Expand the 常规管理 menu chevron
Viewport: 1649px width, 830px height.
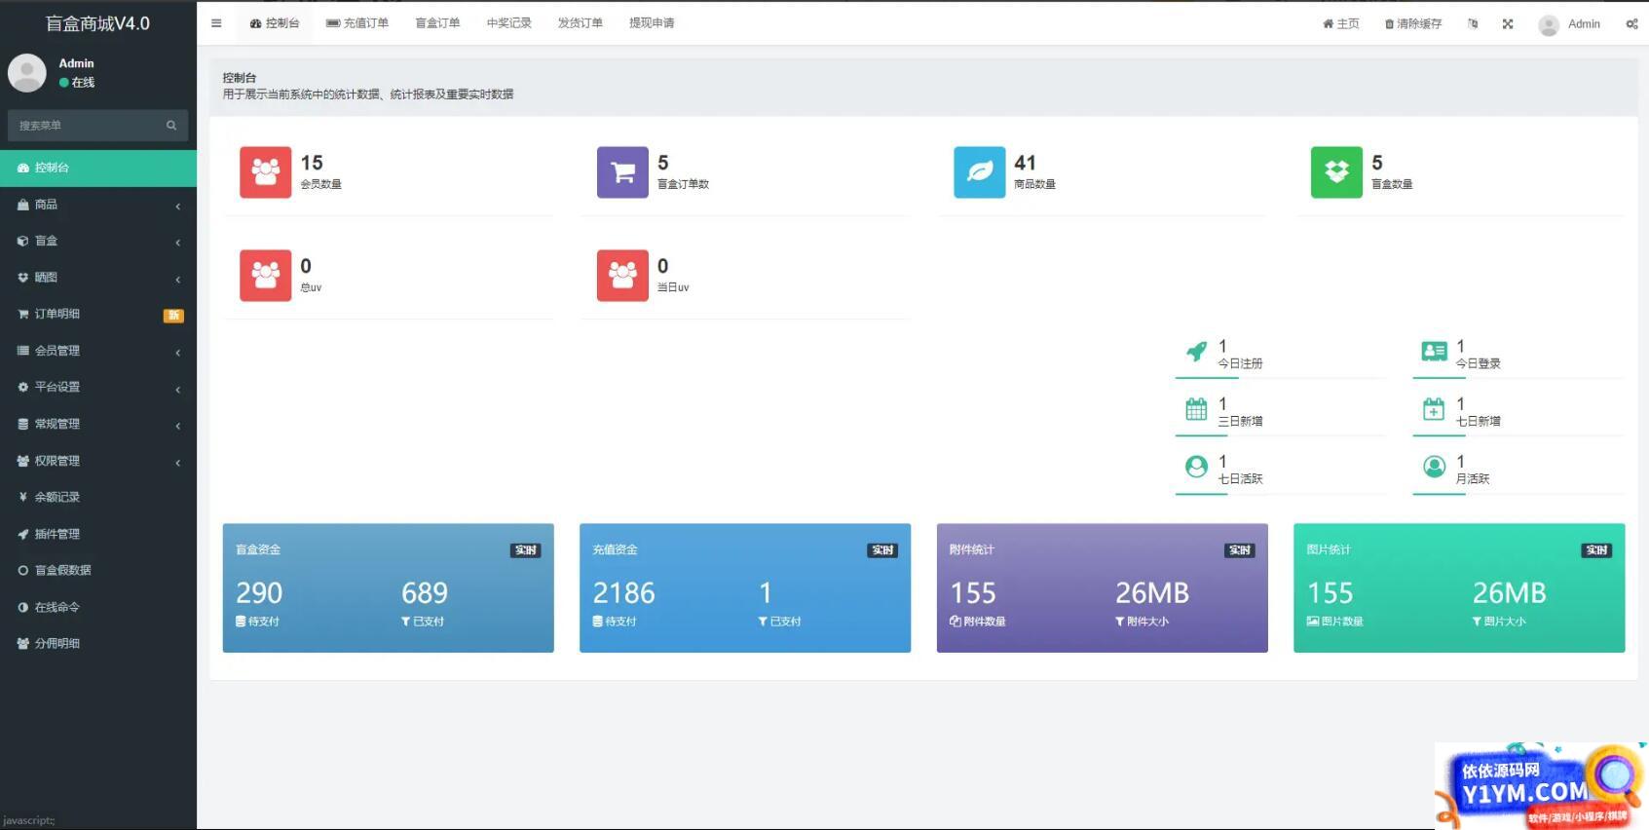coord(178,425)
